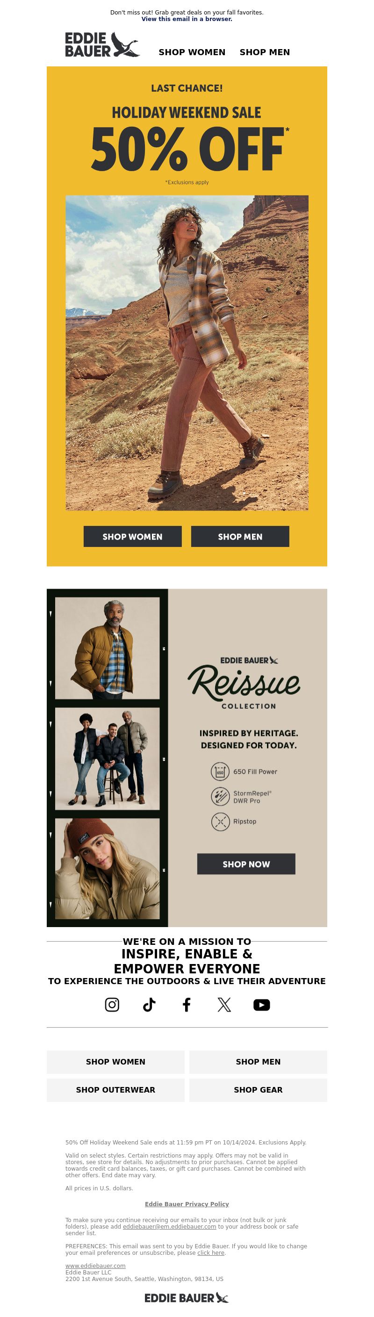Open Eddie Bauer Instagram icon
The image size is (374, 1317).
tap(112, 1005)
